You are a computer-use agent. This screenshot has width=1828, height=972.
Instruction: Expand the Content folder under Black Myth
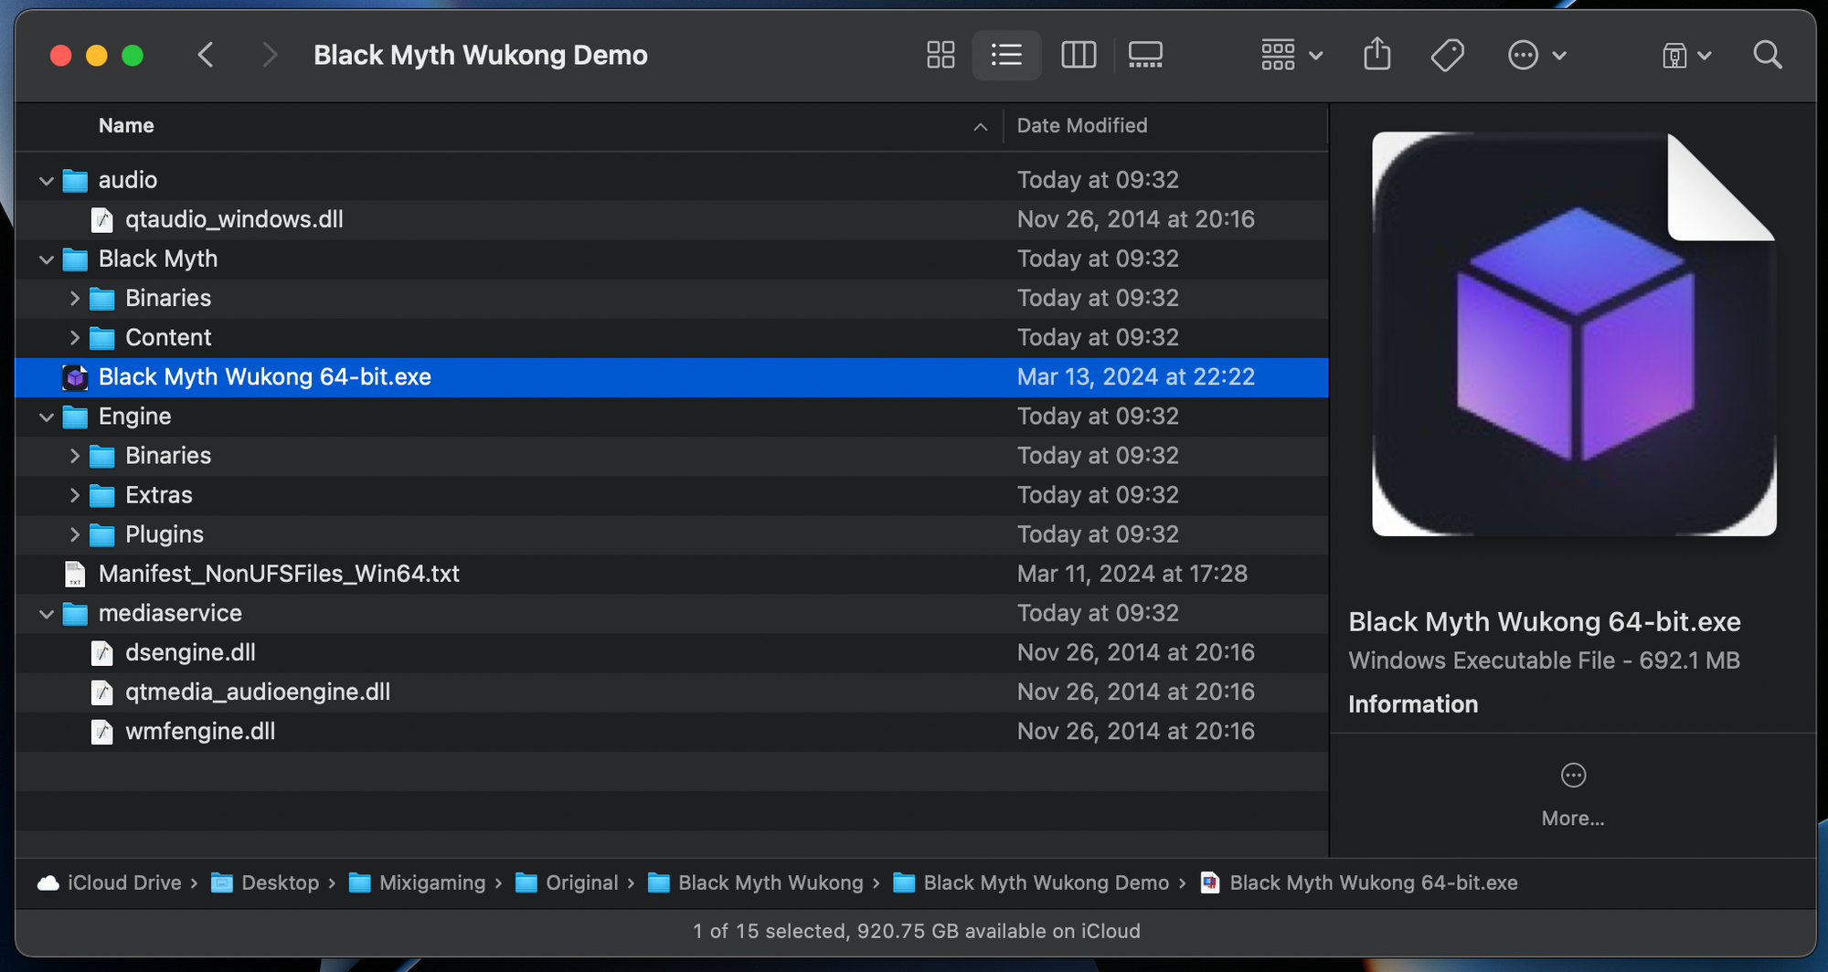(75, 338)
